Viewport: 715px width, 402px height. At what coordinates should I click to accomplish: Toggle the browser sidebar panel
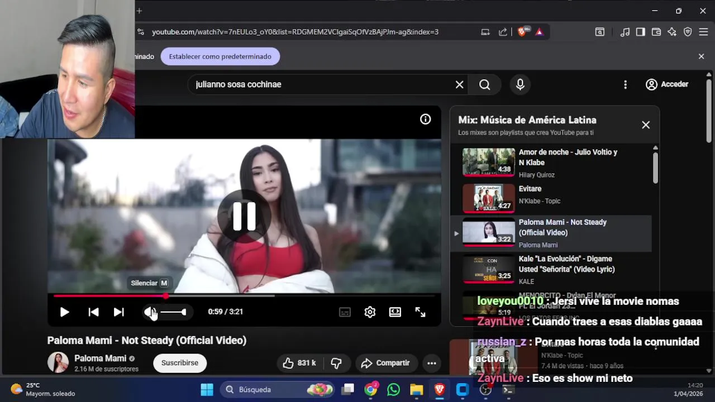pos(641,32)
